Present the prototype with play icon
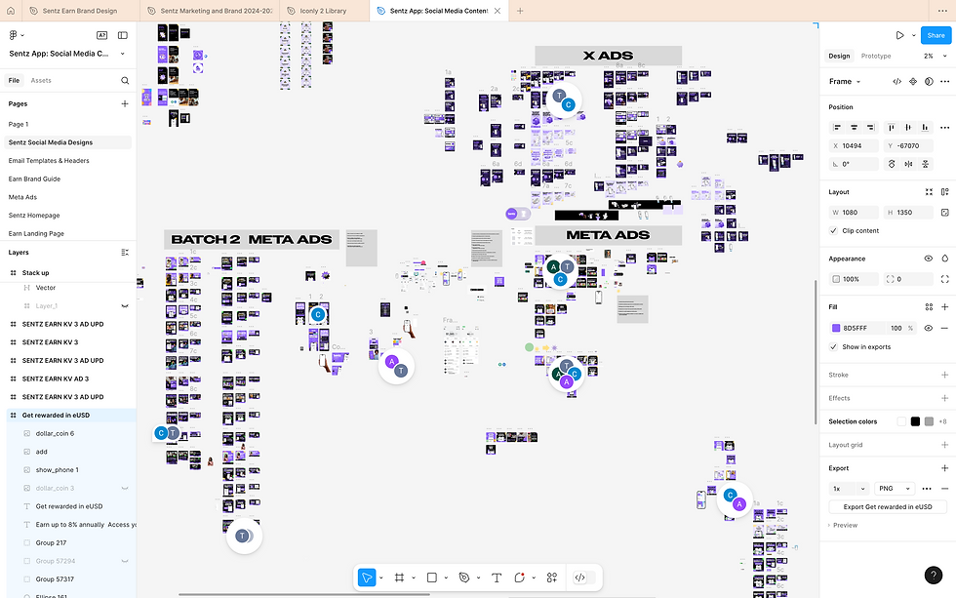This screenshot has height=598, width=956. [x=899, y=35]
